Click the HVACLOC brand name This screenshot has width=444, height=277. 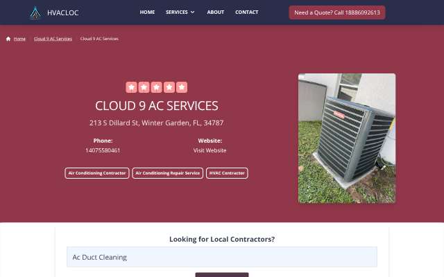(63, 12)
